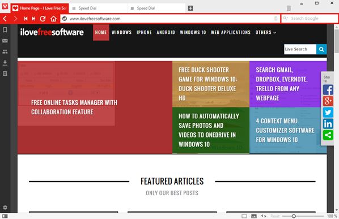The height and width of the screenshot is (219, 339).
Task: Click the green share icon
Action: click(328, 135)
